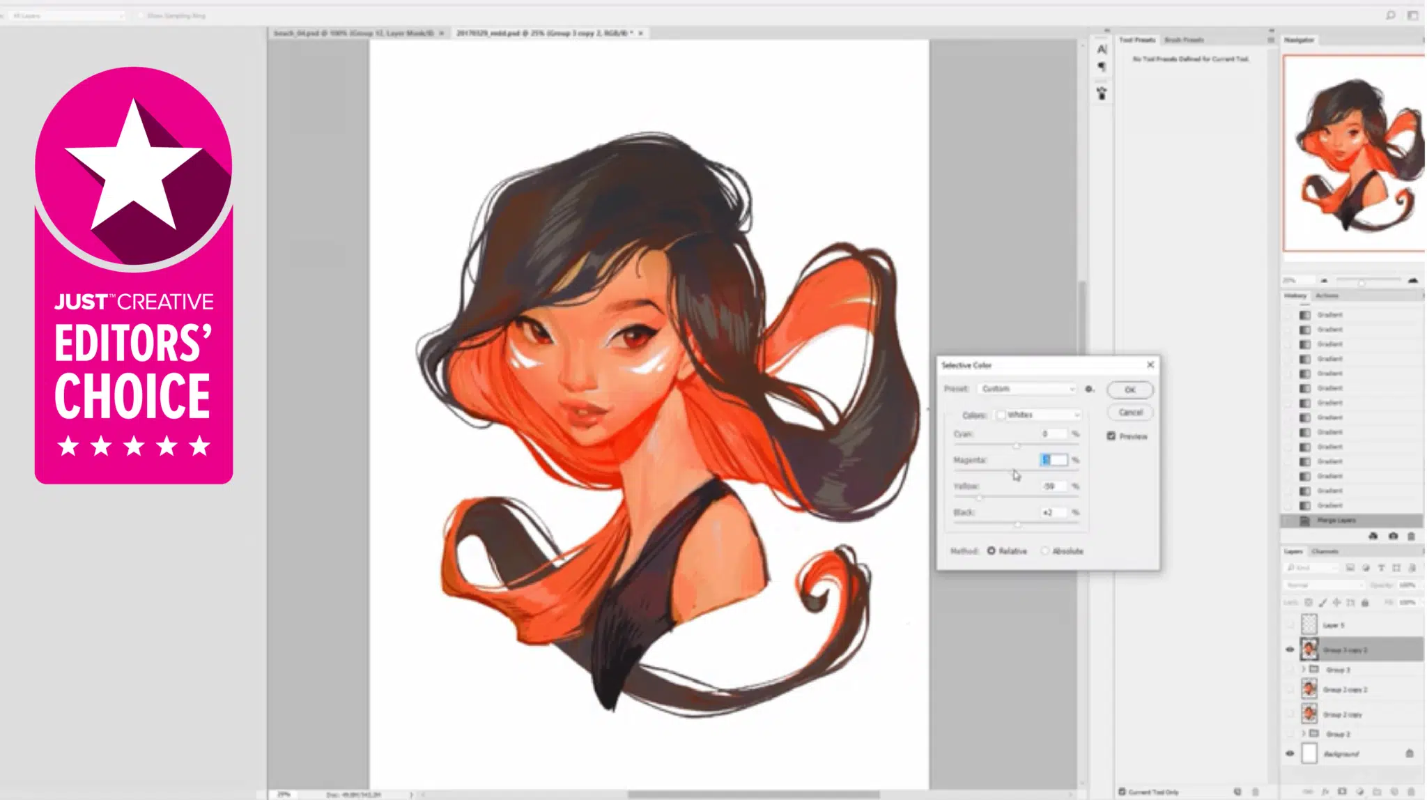Click the Navigator zoom slider handle
The width and height of the screenshot is (1427, 800).
(x=1361, y=282)
